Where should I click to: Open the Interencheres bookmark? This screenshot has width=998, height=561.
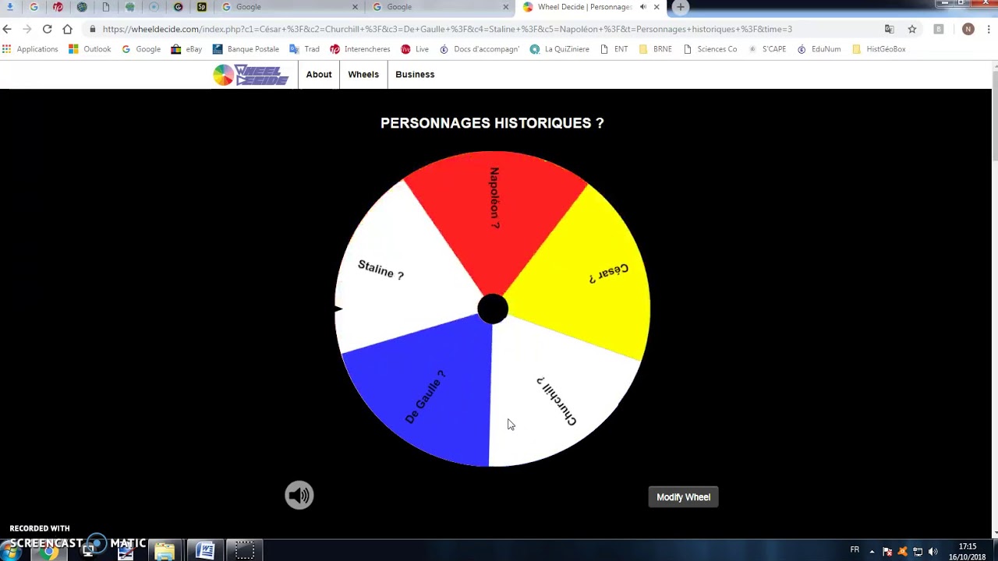coord(360,49)
